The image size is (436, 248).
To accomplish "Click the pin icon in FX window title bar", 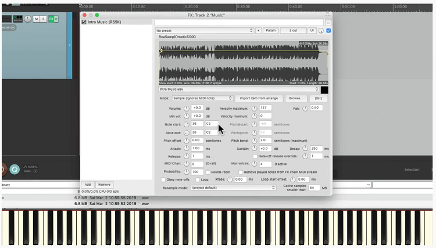I will pos(327,15).
